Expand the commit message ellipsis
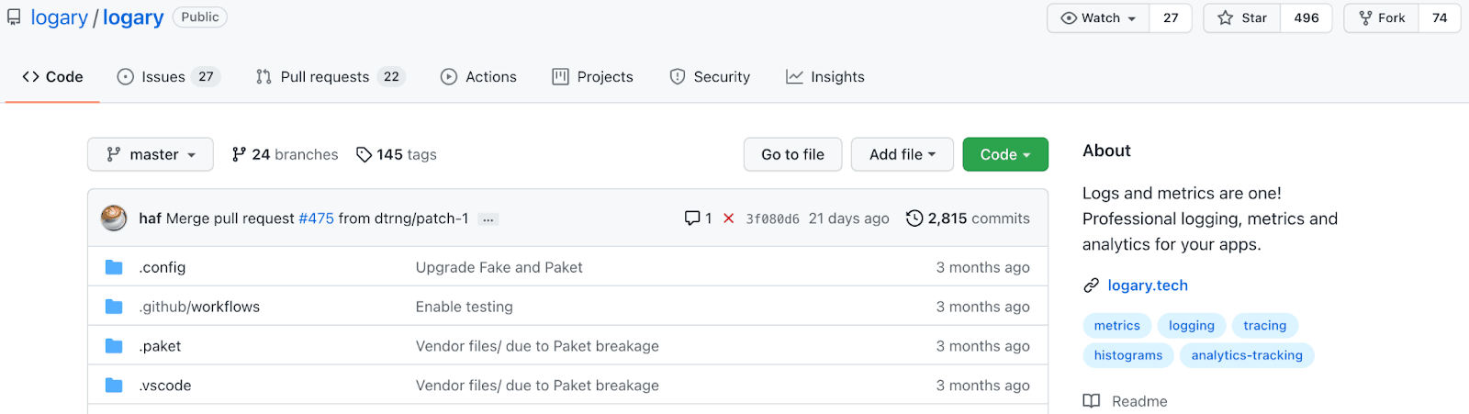This screenshot has height=414, width=1469. coord(488,219)
